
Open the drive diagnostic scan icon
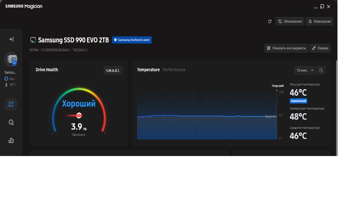(11, 122)
